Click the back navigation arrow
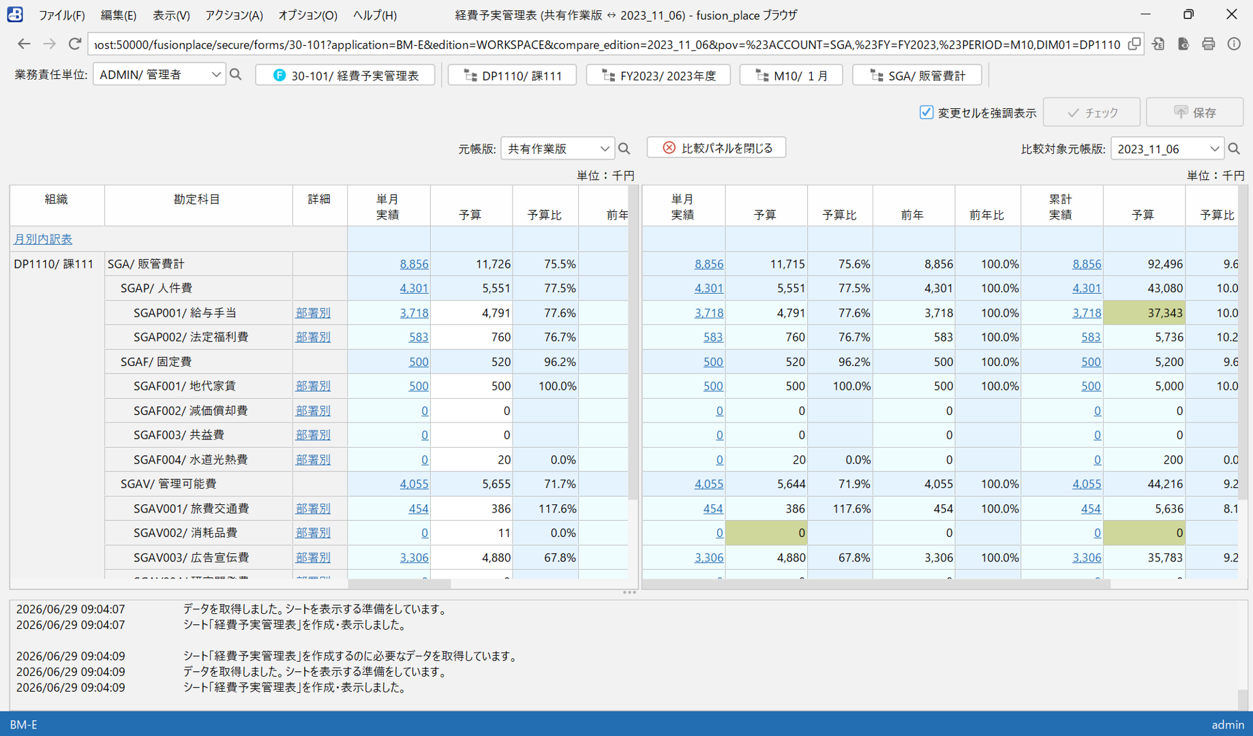This screenshot has height=736, width=1253. pos(24,44)
